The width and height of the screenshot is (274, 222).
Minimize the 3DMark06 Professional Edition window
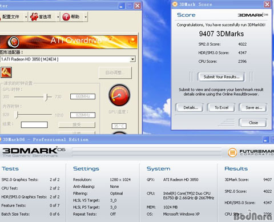click(x=265, y=140)
